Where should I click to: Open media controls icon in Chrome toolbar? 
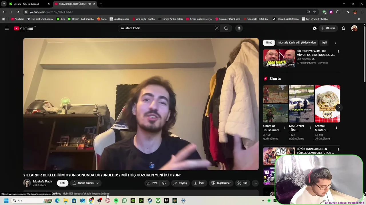(x=348, y=12)
